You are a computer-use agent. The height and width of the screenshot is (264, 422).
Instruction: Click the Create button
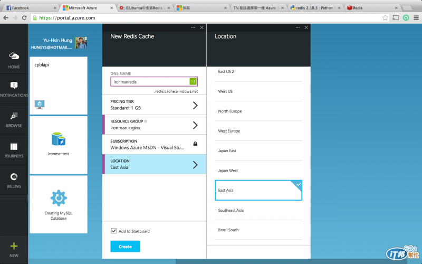[x=125, y=246]
